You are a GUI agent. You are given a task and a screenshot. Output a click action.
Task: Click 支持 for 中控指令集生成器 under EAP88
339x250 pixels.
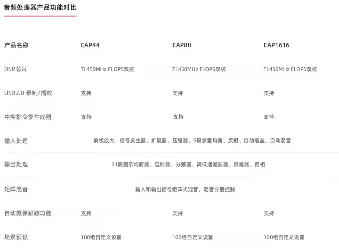click(178, 117)
